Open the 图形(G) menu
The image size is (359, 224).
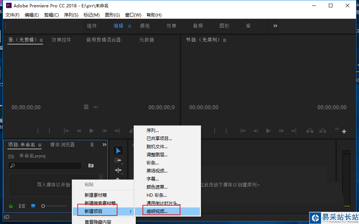[x=112, y=15]
